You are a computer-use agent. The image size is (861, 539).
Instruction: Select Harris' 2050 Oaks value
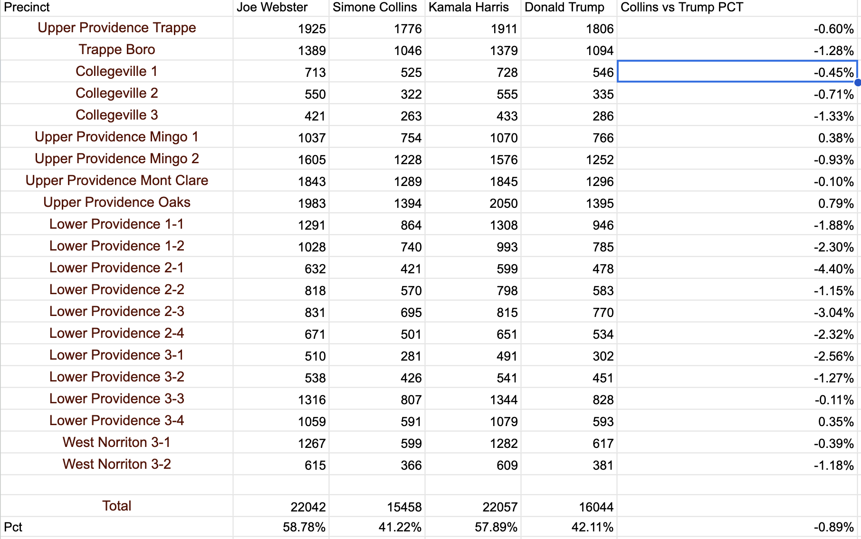(473, 203)
